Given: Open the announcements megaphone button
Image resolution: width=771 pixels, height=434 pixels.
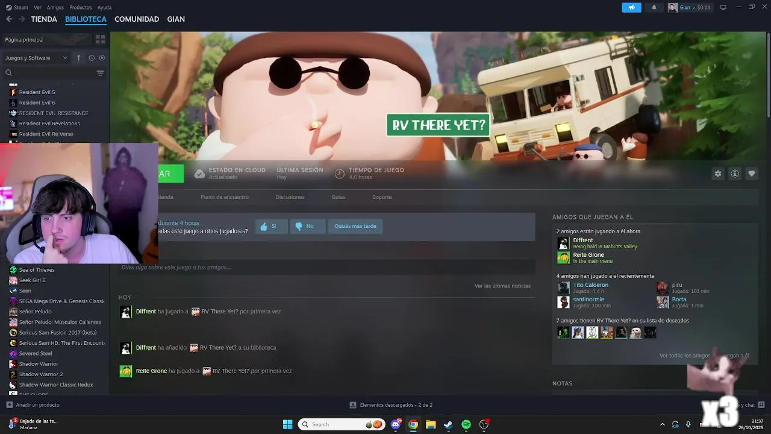Looking at the screenshot, I should pos(631,7).
